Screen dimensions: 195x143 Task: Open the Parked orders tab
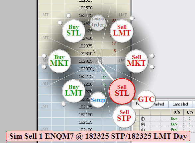tap(159, 104)
